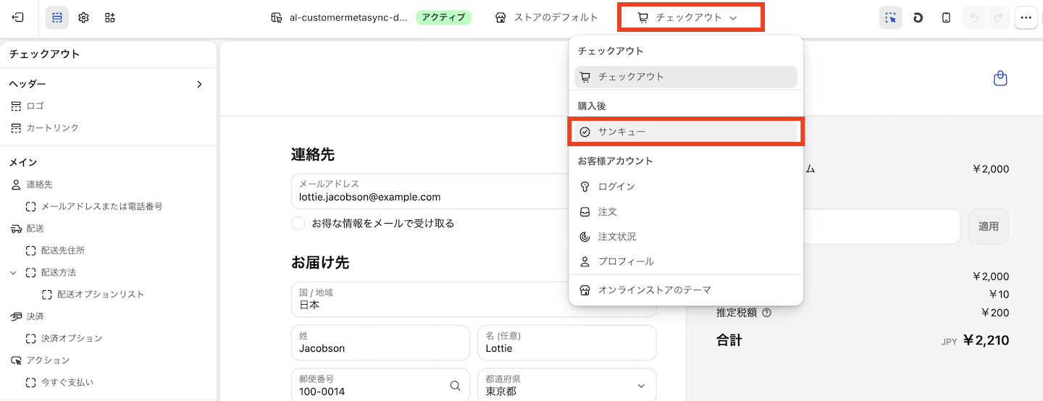Select サンキュー from the menu
Image resolution: width=1043 pixels, height=401 pixels.
(686, 132)
